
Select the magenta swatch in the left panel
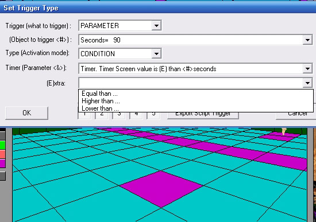[x=2, y=163]
